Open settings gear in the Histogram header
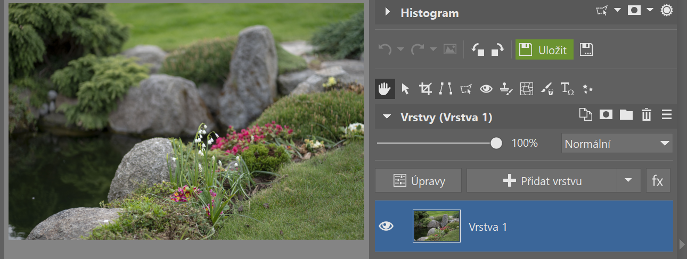Screen dimensions: 687x259 tap(666, 11)
